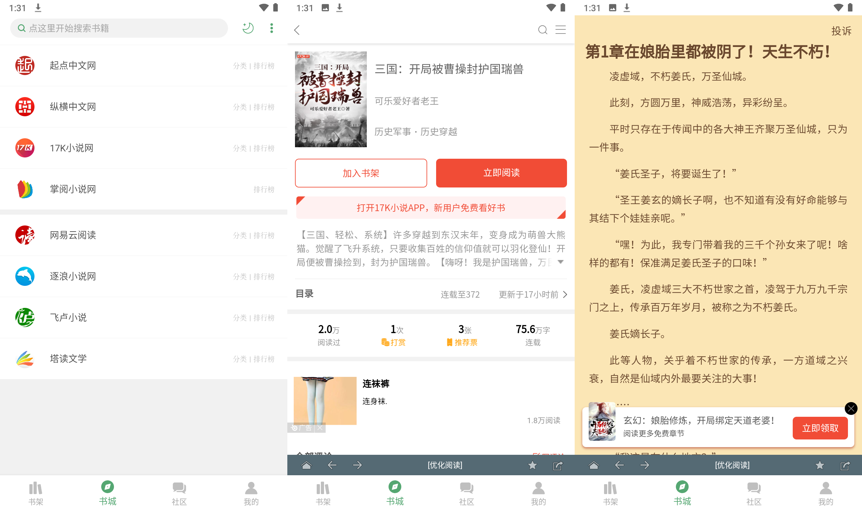The image size is (862, 511).
Task: Open the hamburger menu on book page
Action: [x=560, y=30]
